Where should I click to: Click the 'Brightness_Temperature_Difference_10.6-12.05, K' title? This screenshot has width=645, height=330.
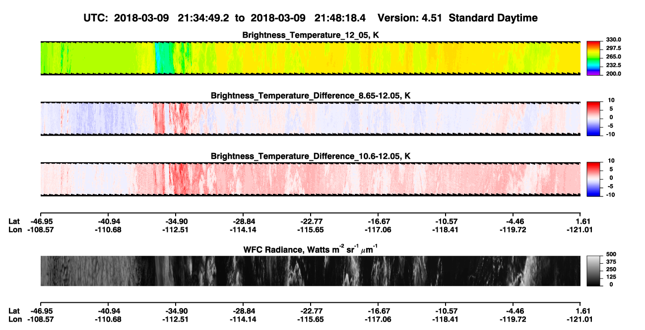click(x=311, y=156)
